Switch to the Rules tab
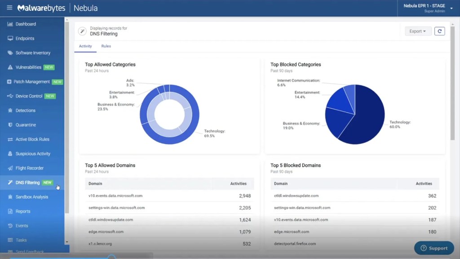 pos(106,46)
